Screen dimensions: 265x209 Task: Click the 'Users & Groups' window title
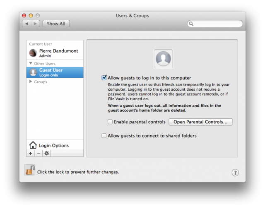pyautogui.click(x=132, y=16)
